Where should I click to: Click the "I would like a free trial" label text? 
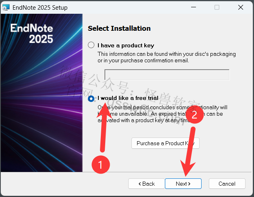pos(128,98)
